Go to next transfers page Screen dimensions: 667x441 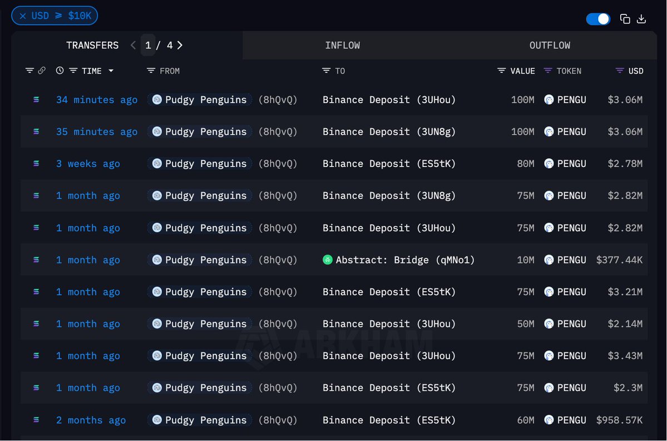180,45
